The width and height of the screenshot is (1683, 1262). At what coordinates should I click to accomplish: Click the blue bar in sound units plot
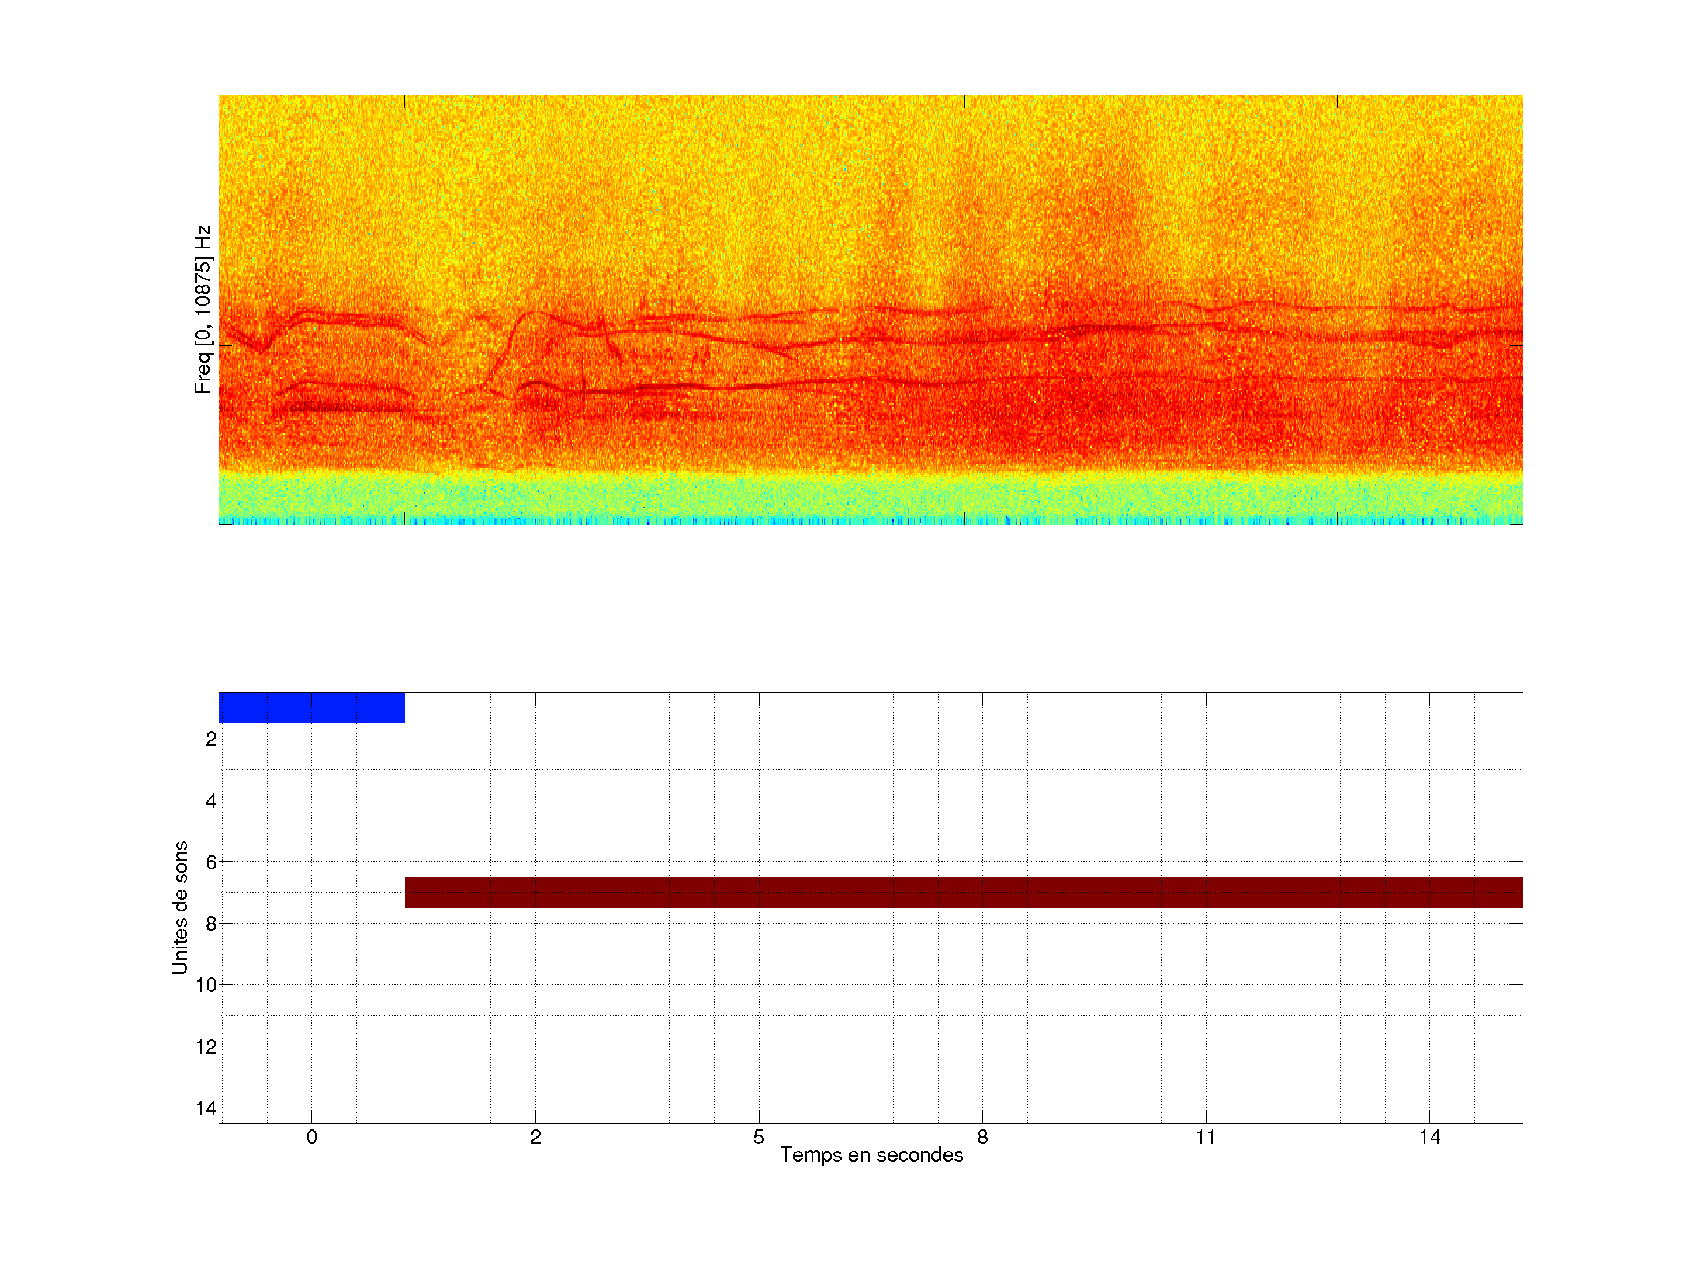[311, 708]
